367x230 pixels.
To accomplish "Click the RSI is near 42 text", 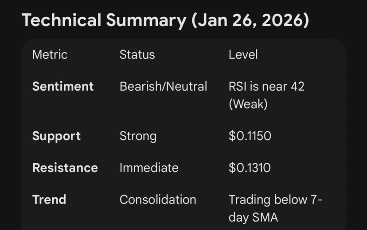I will [x=266, y=86].
